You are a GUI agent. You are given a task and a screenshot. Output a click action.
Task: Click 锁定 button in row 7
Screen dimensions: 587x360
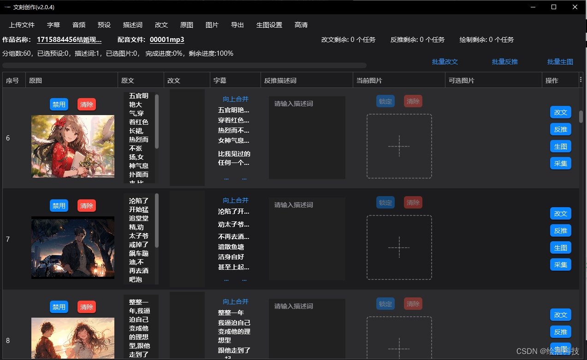click(385, 203)
